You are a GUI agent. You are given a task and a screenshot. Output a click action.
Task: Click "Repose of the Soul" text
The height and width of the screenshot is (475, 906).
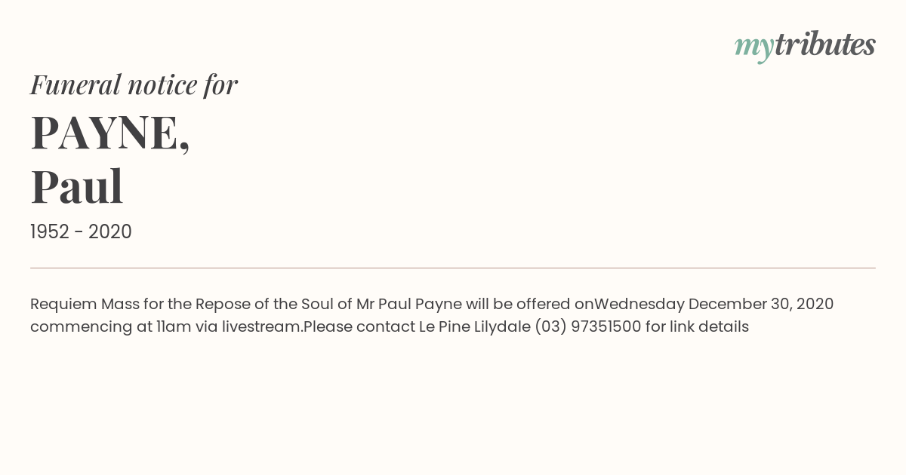265,304
